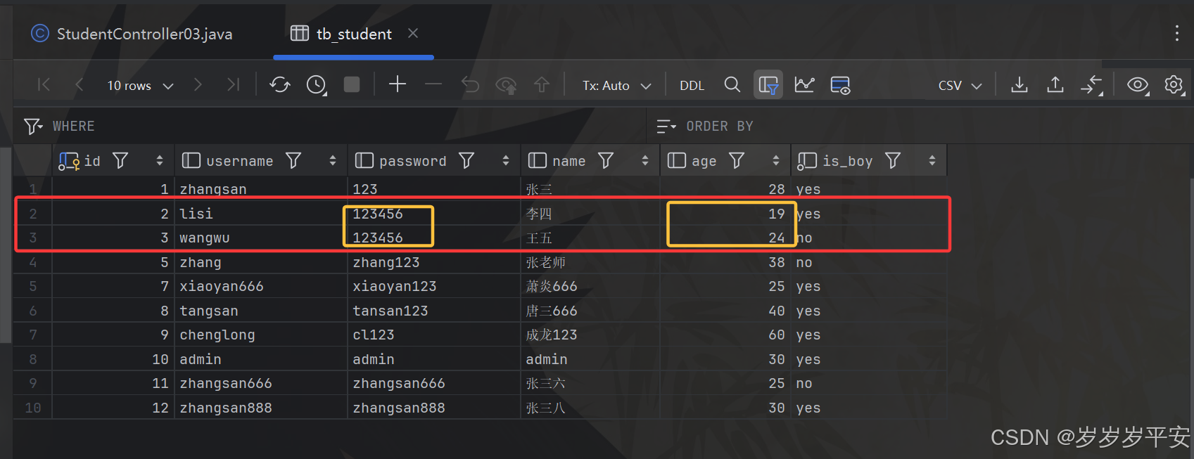Add a new row with plus icon
The image size is (1194, 459).
[398, 84]
